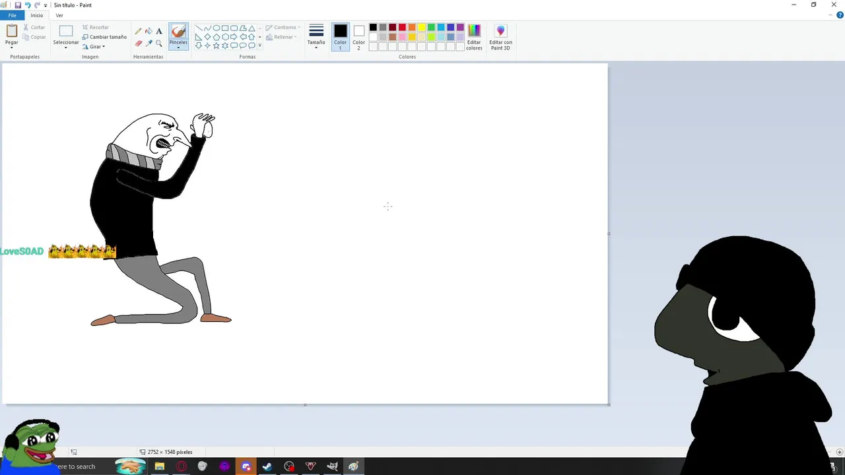Select the Pencil tool
The height and width of the screenshot is (475, 845).
tap(138, 31)
